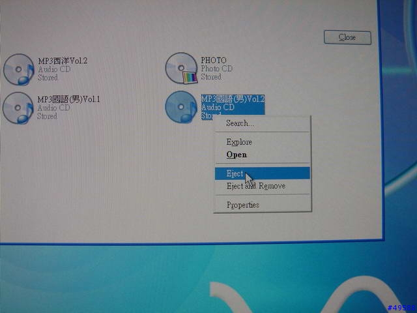
Task: Select the highlighted Eject command
Action: [262, 173]
